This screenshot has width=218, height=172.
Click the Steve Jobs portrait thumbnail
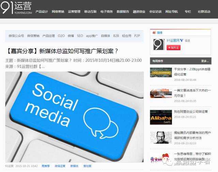pos(161,137)
